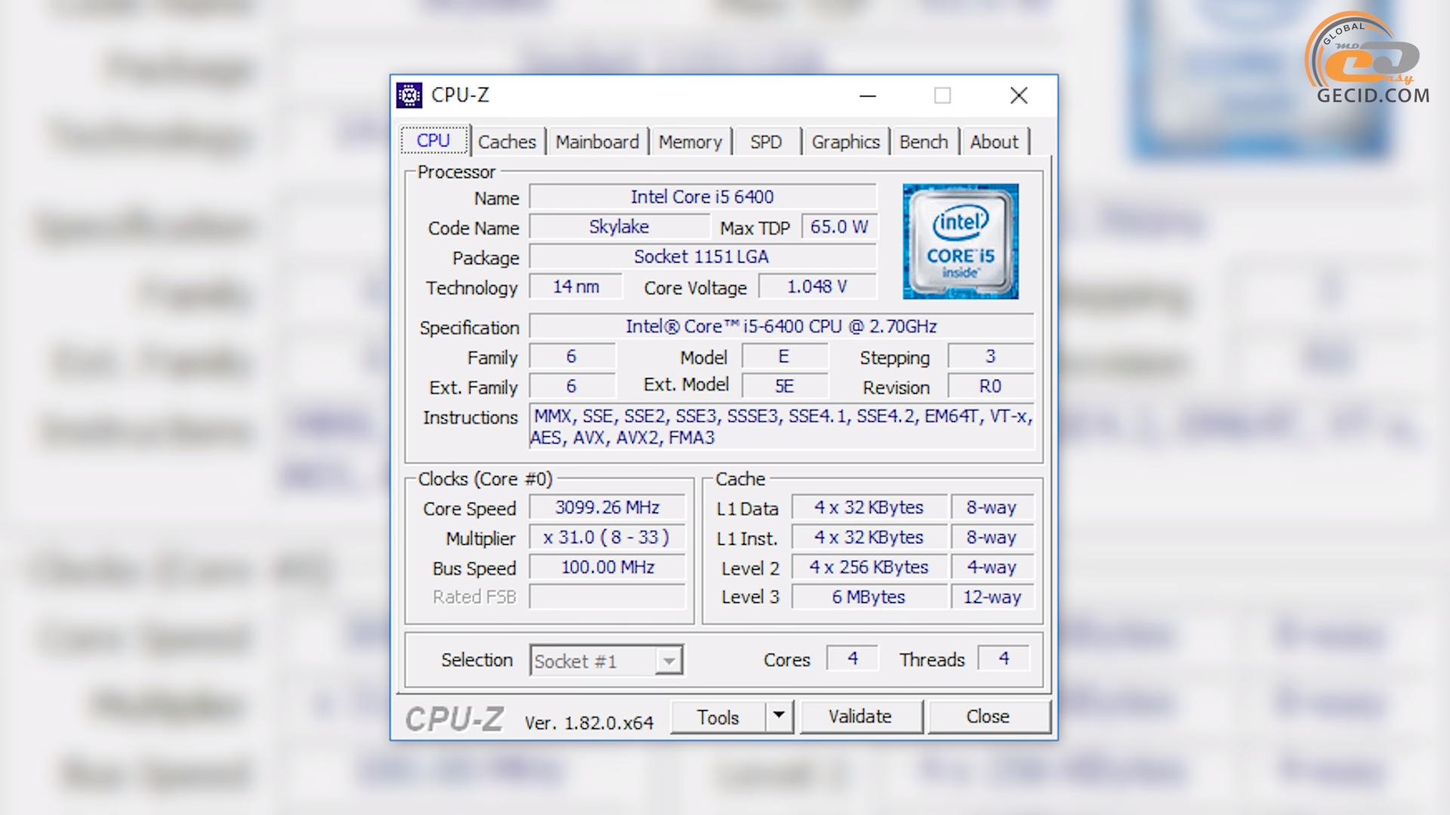The height and width of the screenshot is (815, 1450).
Task: Expand the socket selection dropdown
Action: click(x=668, y=660)
